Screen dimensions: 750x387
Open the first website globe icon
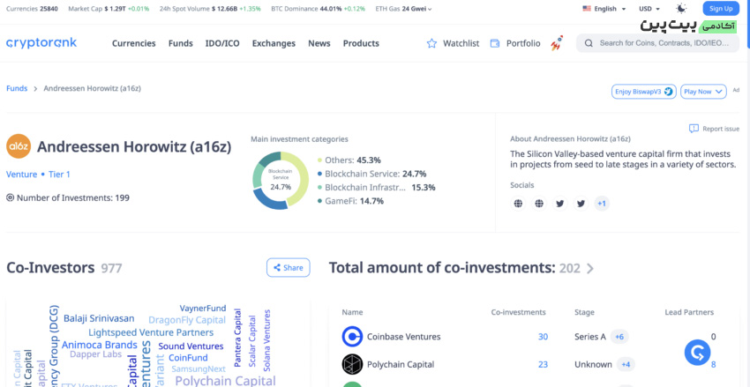(x=518, y=204)
